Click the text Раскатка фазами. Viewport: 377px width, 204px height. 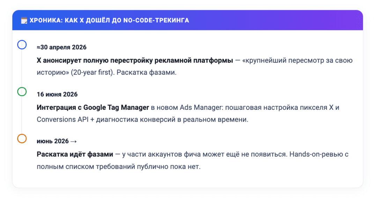click(146, 72)
